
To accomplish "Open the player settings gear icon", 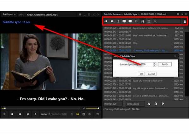I will coord(89,114).
